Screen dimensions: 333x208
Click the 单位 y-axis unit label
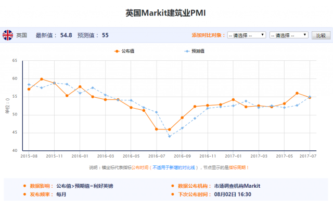[x=8, y=106]
